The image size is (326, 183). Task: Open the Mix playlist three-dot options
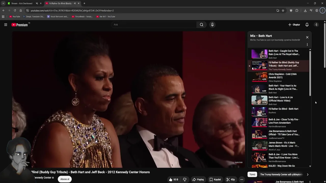click(307, 44)
